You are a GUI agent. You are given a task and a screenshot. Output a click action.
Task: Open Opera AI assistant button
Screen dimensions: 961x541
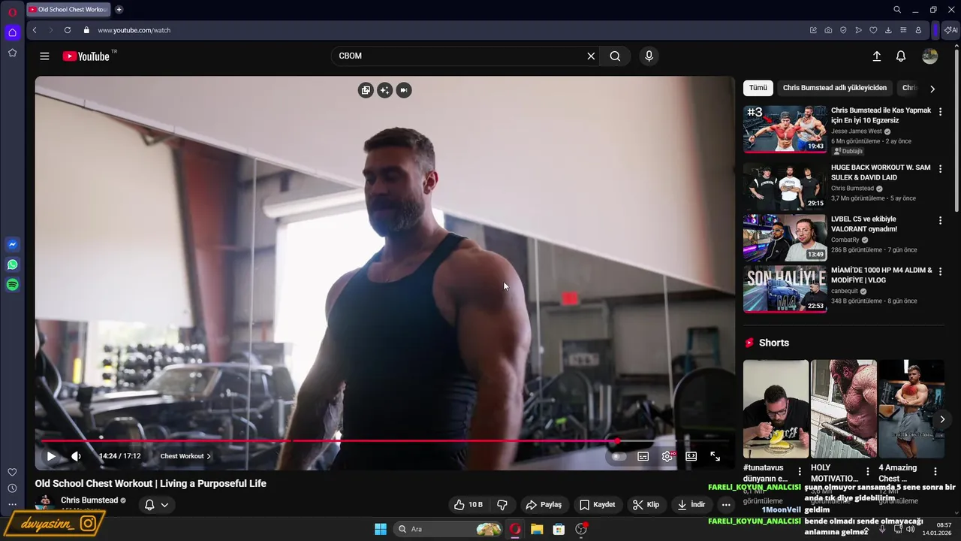click(950, 30)
